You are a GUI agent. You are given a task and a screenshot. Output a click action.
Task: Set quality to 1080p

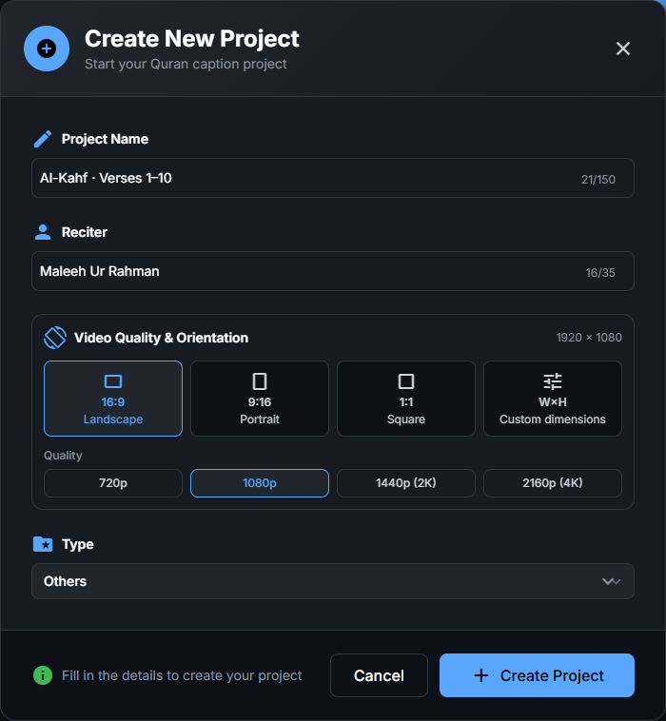260,483
